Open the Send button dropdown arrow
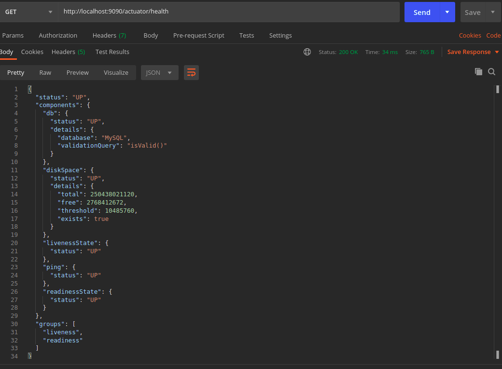 pos(447,12)
